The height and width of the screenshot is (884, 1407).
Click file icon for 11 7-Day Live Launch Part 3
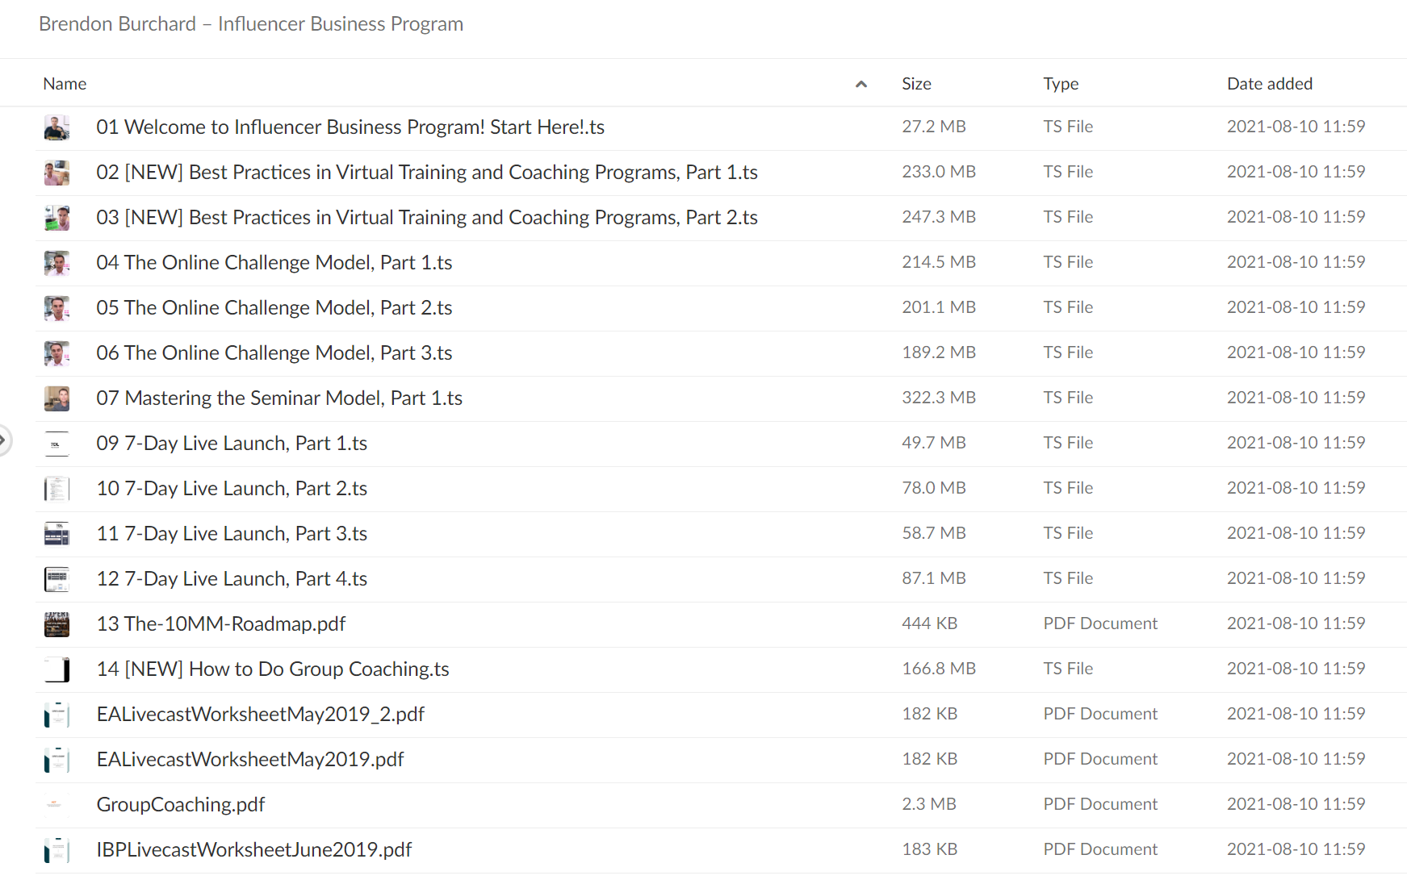pos(57,534)
